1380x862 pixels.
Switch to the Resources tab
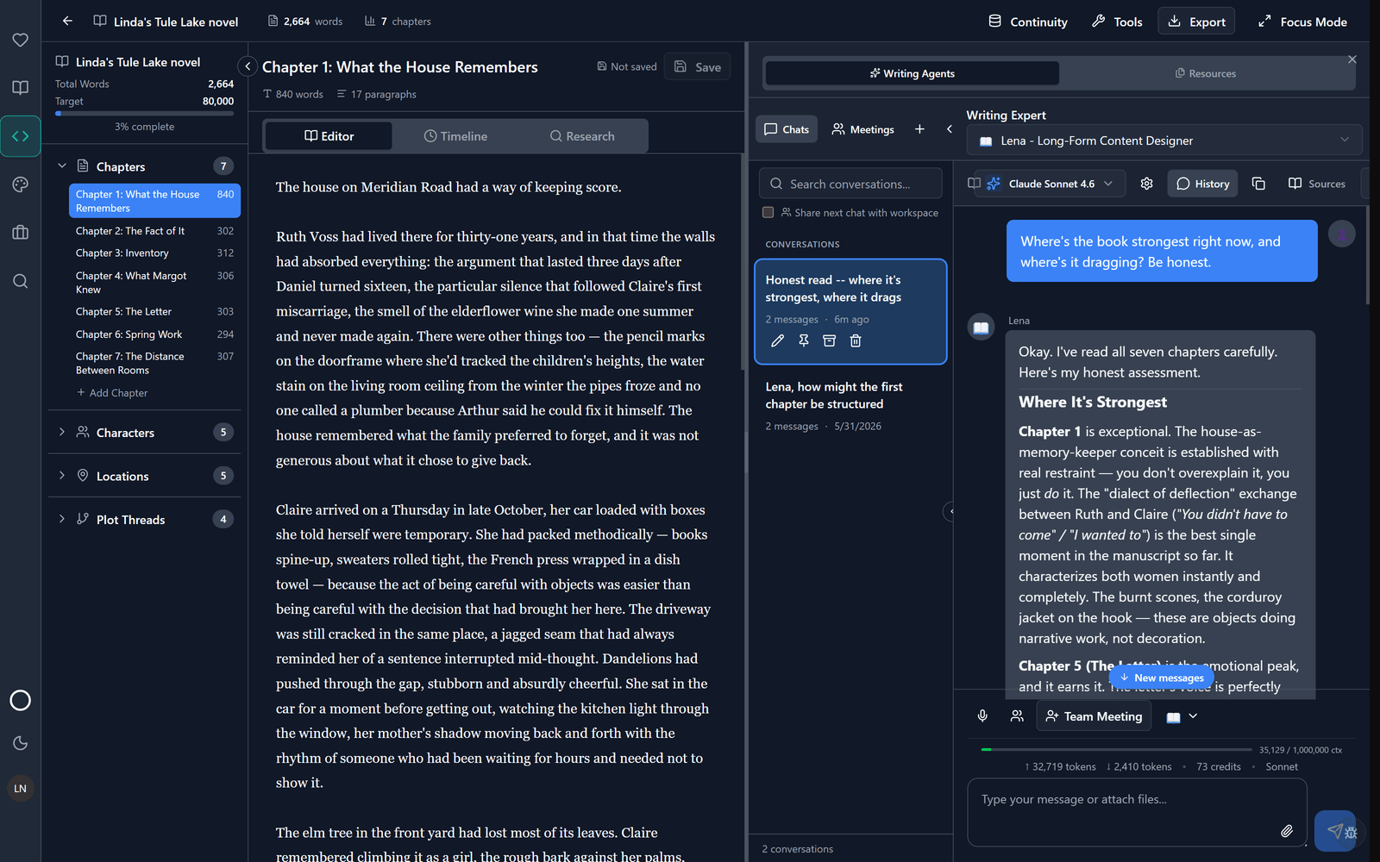(1206, 73)
